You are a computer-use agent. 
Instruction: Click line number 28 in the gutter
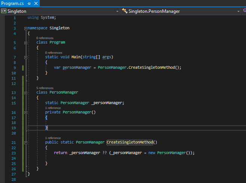pos(13,179)
